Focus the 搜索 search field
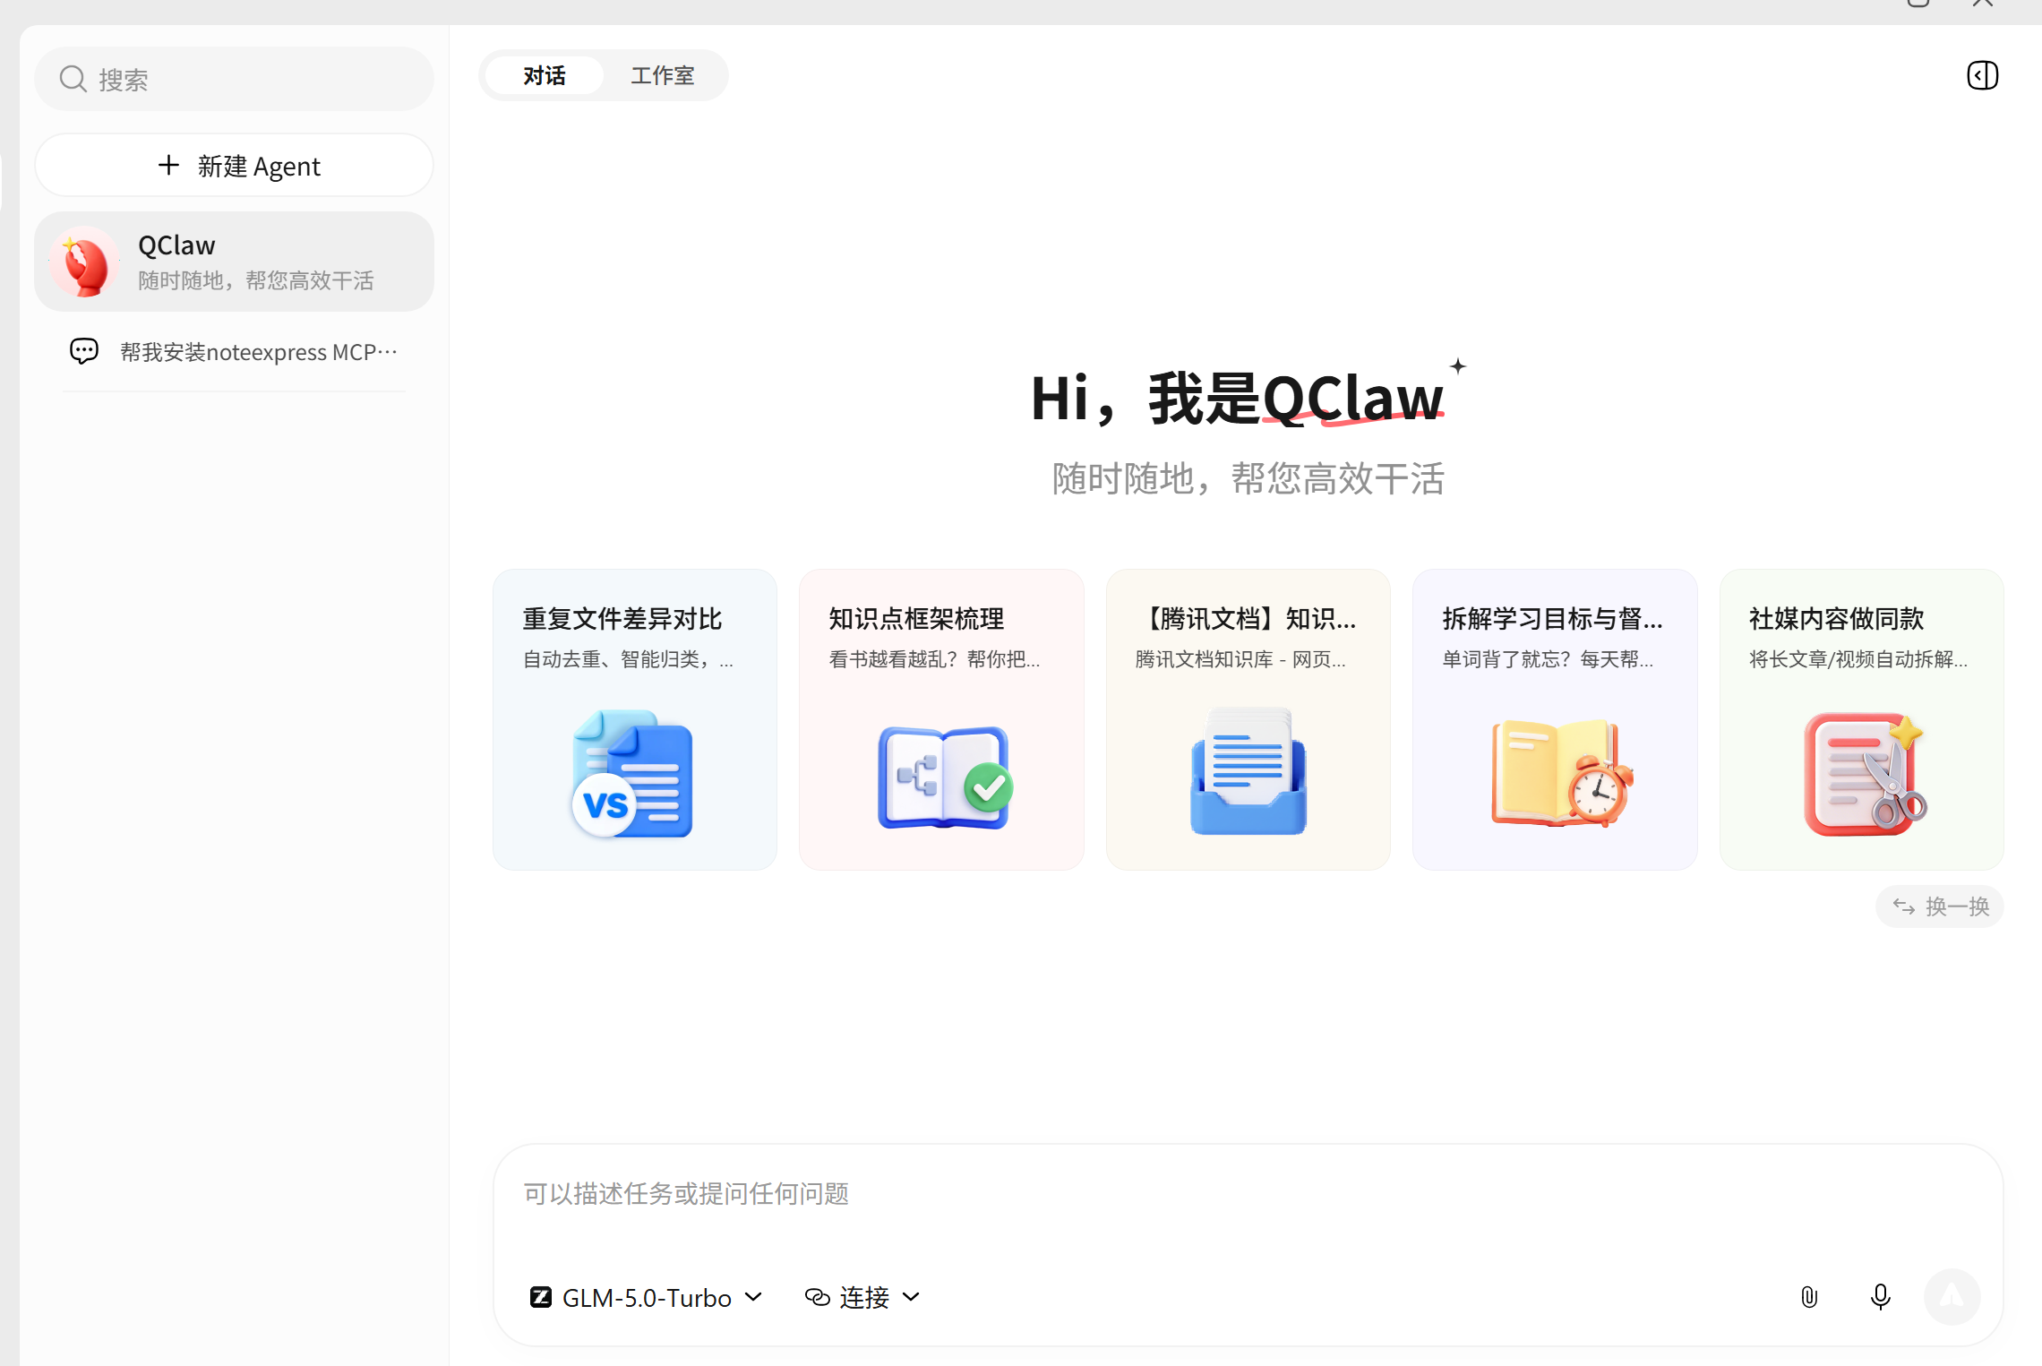Viewport: 2042px width, 1366px height. click(x=234, y=79)
